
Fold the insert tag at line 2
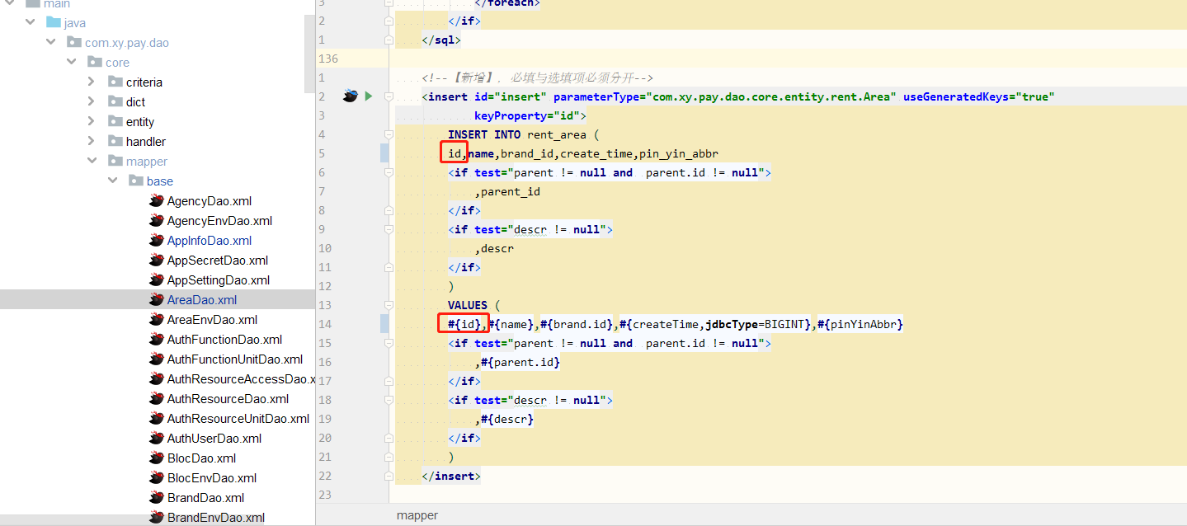click(389, 96)
